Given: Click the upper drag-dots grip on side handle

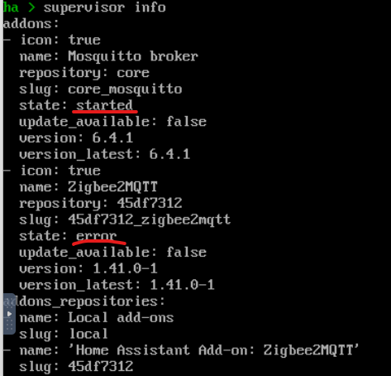Looking at the screenshot, I should [9, 301].
